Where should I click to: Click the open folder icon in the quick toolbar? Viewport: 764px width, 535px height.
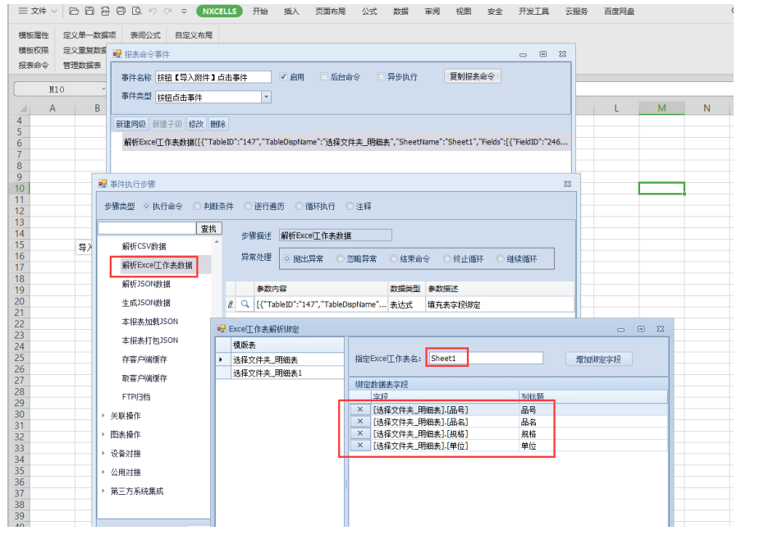pos(75,11)
